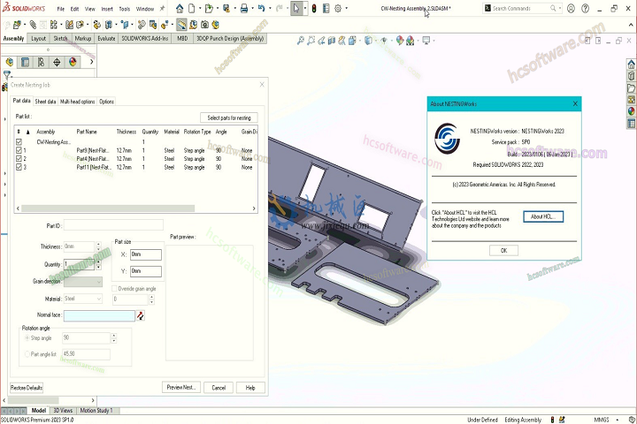637x424 pixels.
Task: Open the Material dropdown showing Steel
Action: click(x=83, y=299)
